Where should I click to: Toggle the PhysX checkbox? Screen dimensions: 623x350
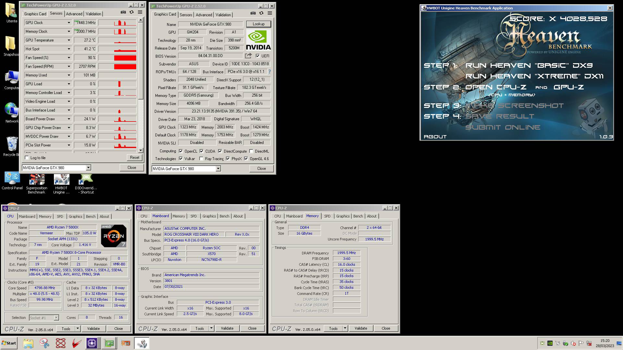pos(228,158)
